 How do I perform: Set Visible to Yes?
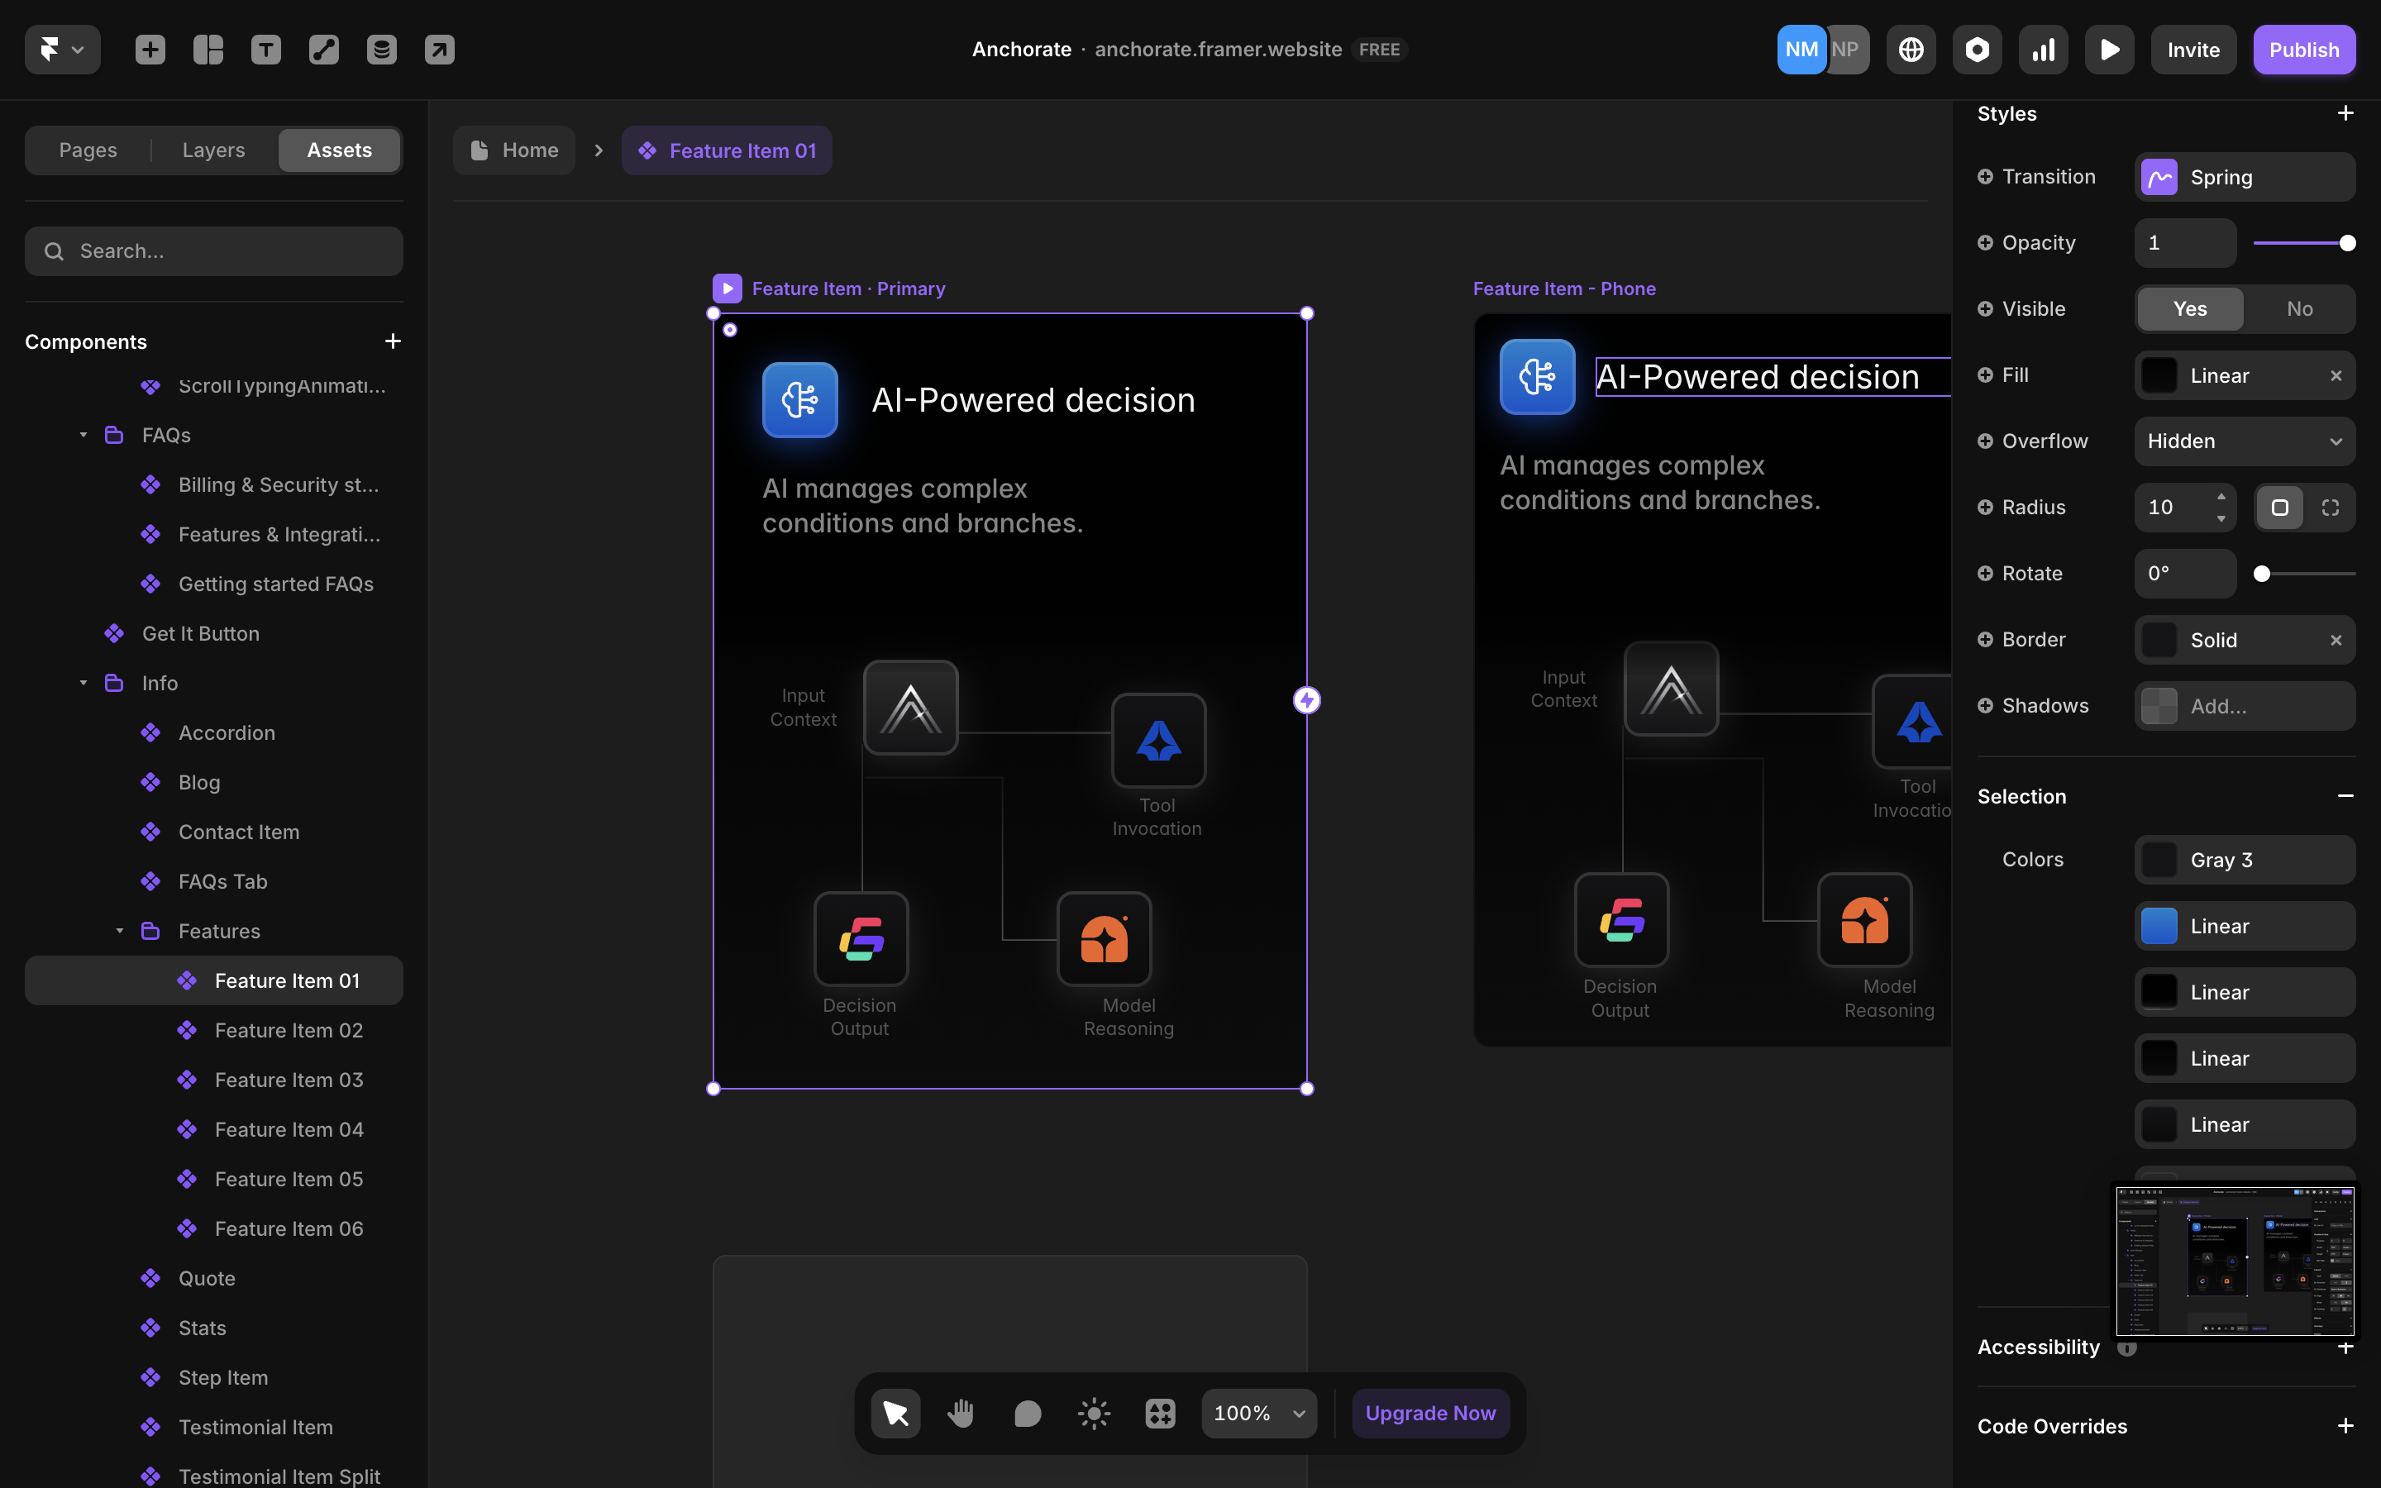click(x=2189, y=309)
